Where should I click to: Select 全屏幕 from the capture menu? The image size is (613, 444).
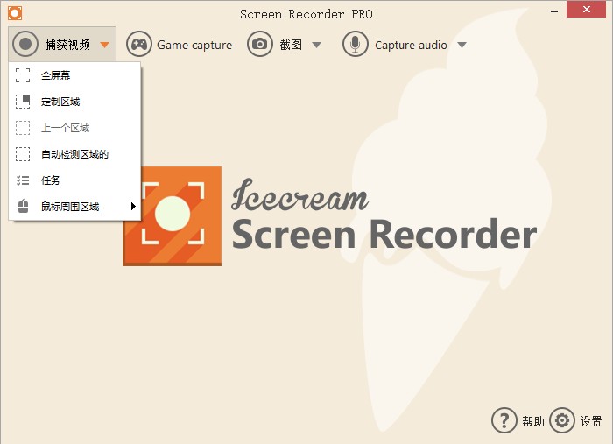[74, 75]
